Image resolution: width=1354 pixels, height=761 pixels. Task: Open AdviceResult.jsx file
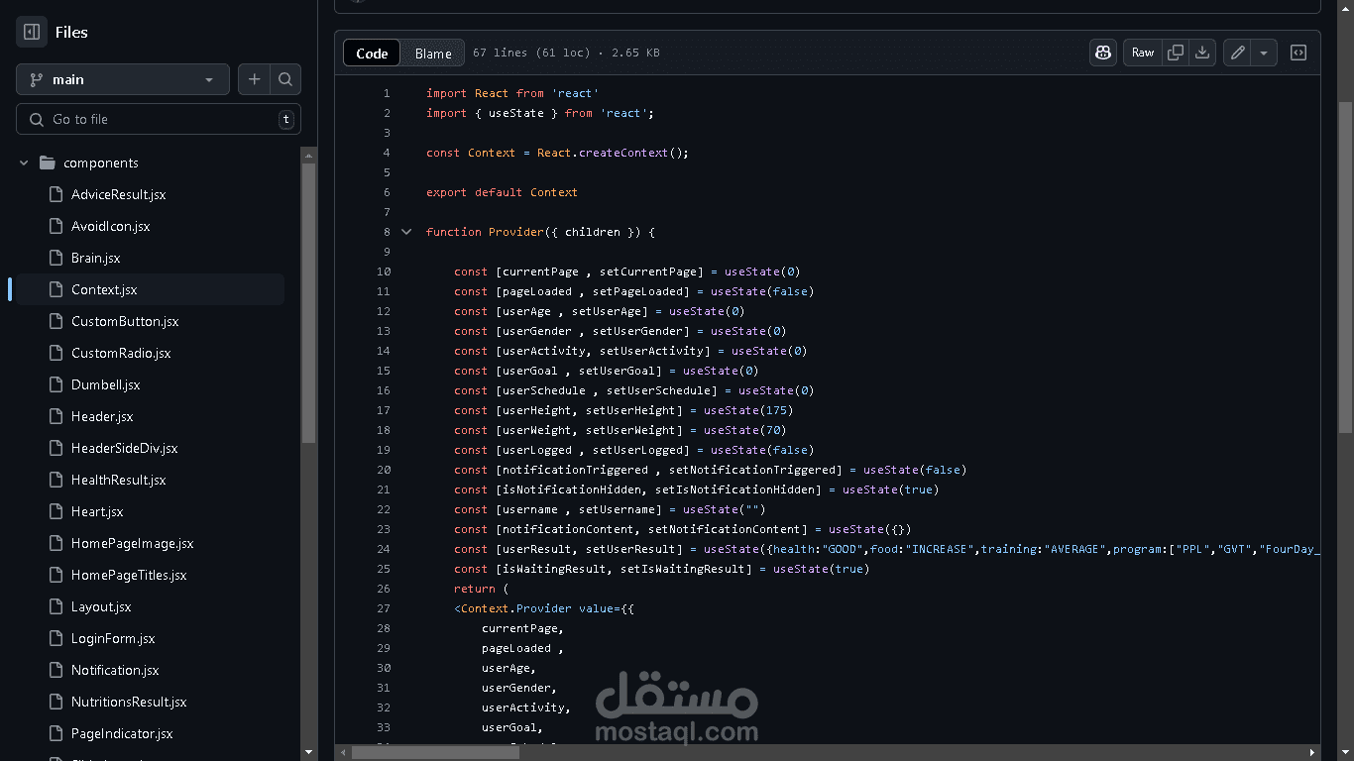[118, 194]
